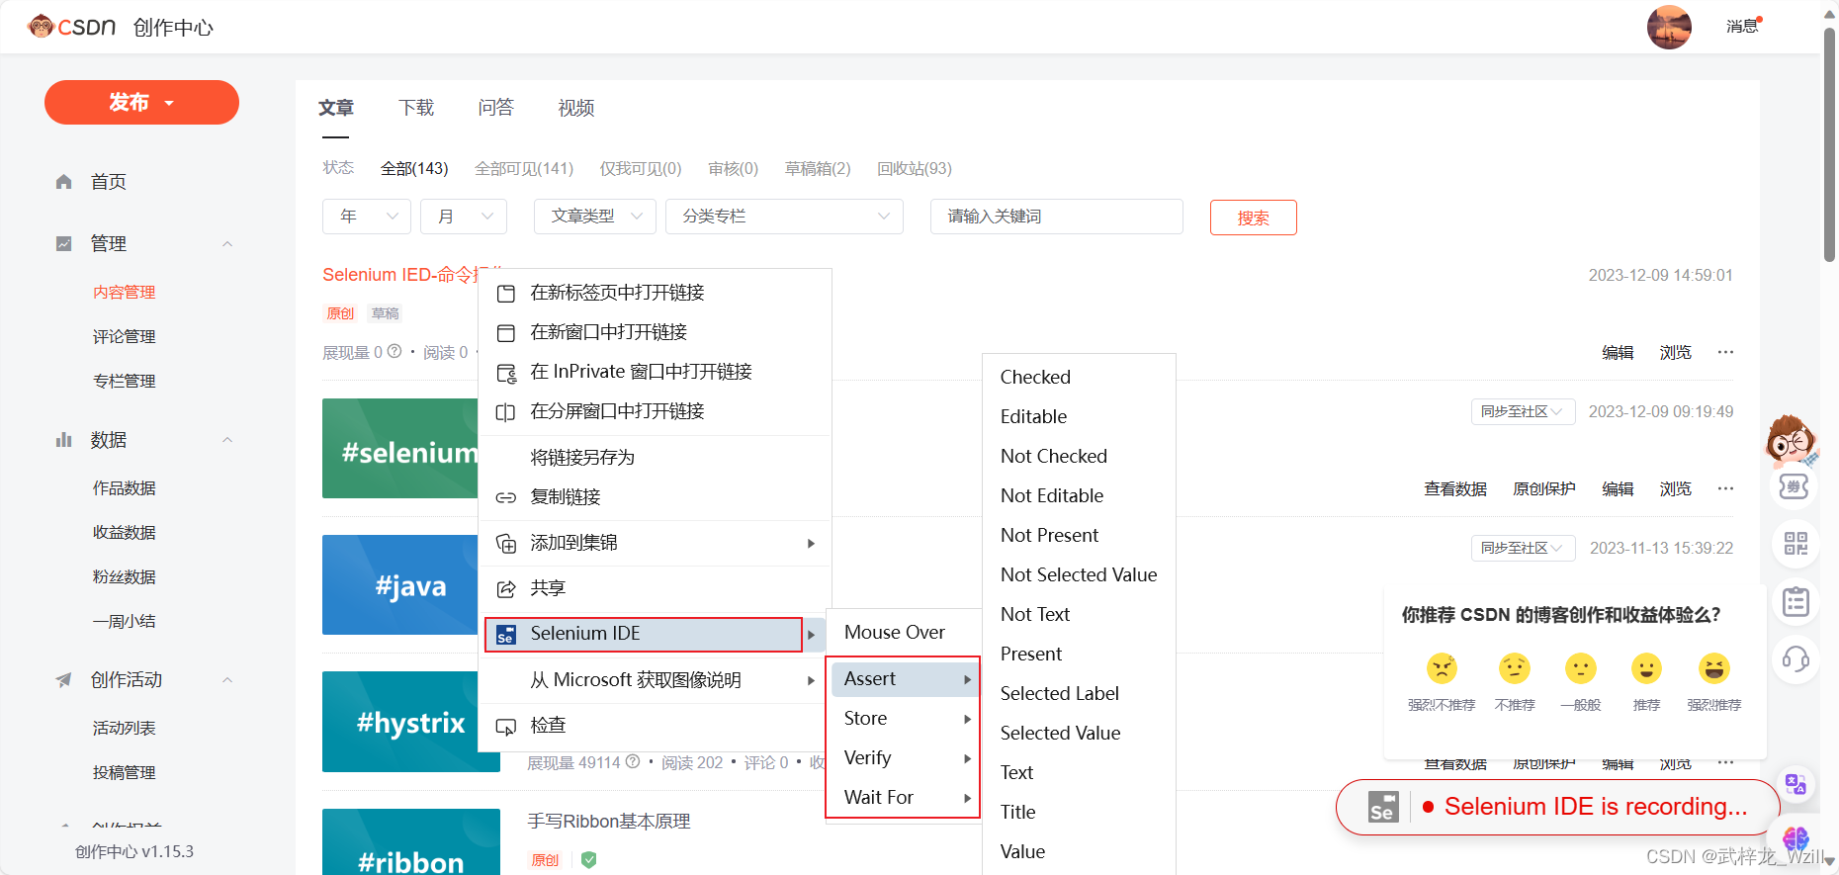Select Assert in Selenium submenu
The height and width of the screenshot is (875, 1839).
point(903,679)
